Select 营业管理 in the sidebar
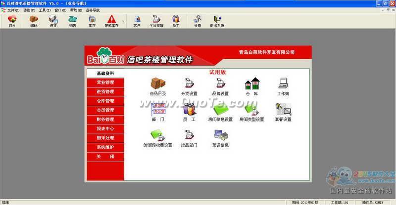The width and height of the screenshot is (396, 205). coord(105,82)
